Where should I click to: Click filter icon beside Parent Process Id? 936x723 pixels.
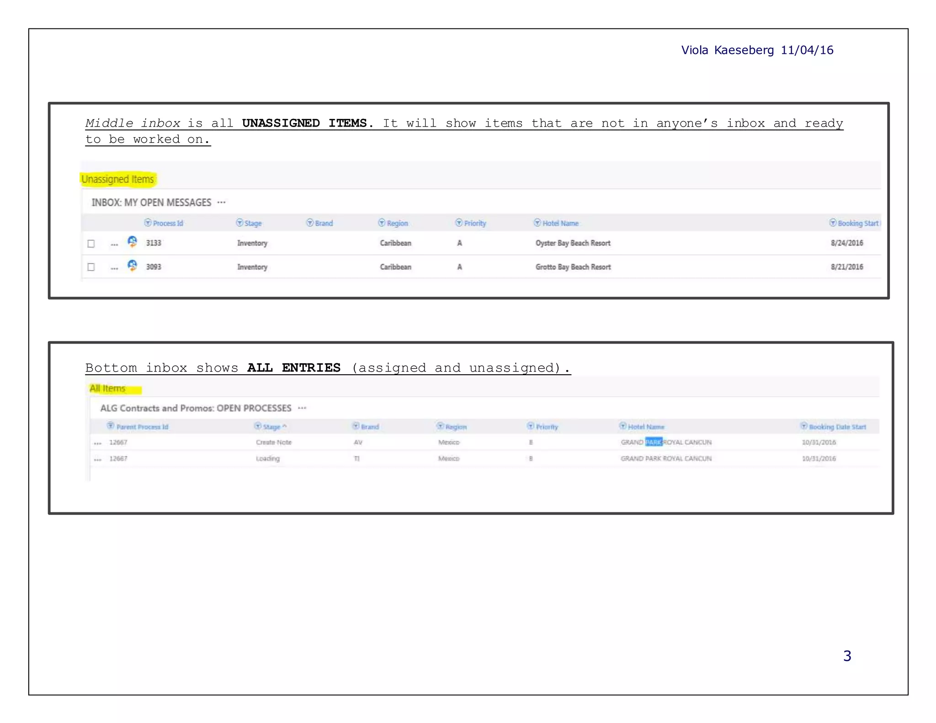pyautogui.click(x=111, y=426)
